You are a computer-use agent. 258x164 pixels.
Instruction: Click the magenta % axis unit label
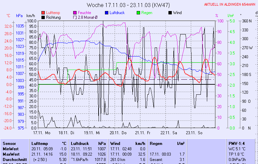[x=217, y=15]
